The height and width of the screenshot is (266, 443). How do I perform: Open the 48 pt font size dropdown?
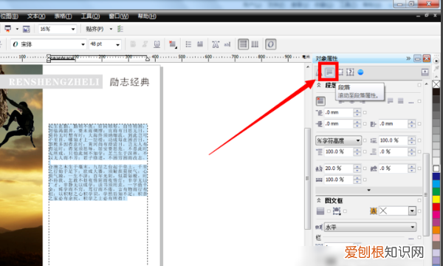tap(118, 44)
